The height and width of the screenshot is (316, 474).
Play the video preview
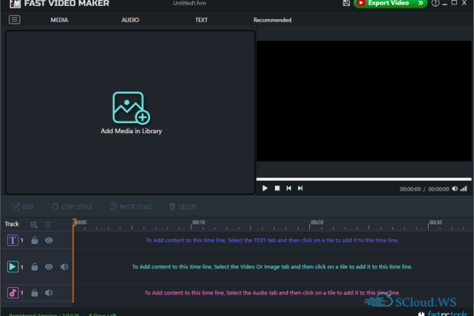(x=265, y=189)
